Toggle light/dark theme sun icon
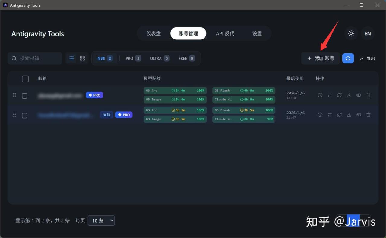 [x=351, y=33]
